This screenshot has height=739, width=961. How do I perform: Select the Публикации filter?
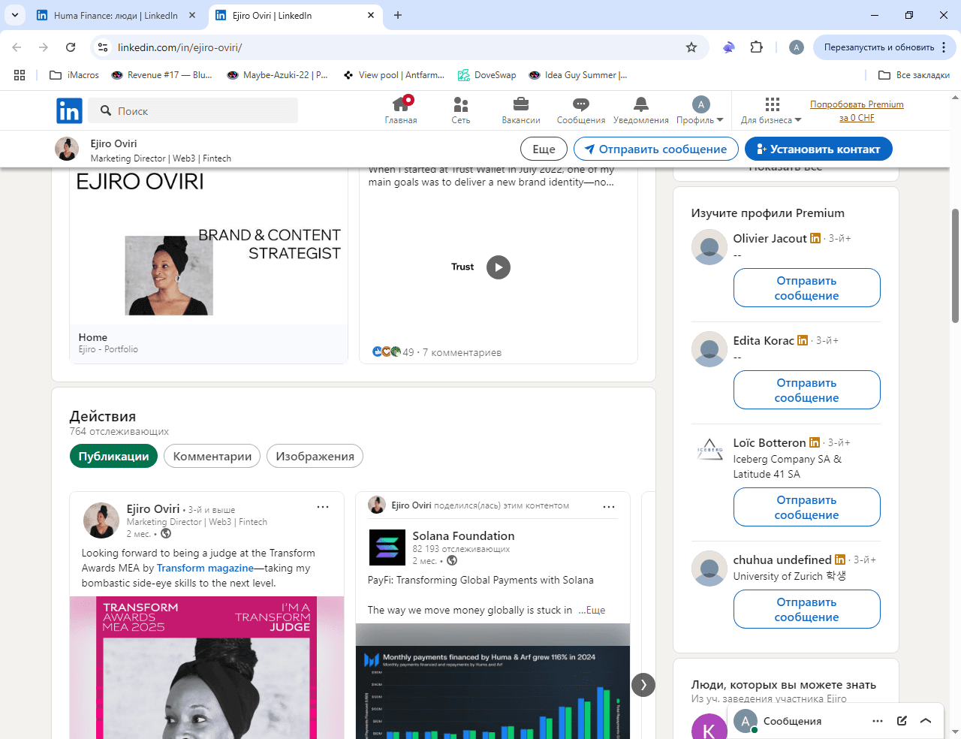113,456
